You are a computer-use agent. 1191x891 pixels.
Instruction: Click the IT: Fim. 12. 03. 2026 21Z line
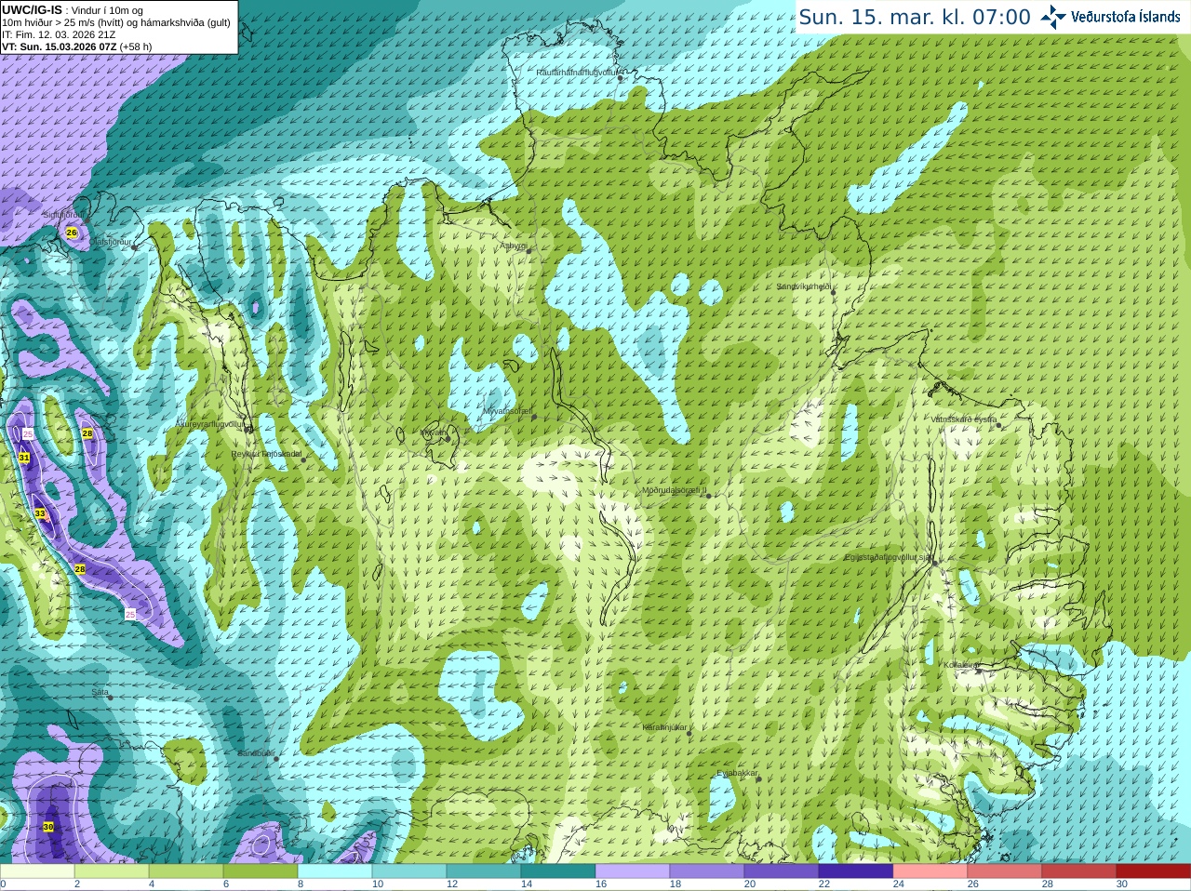59,34
